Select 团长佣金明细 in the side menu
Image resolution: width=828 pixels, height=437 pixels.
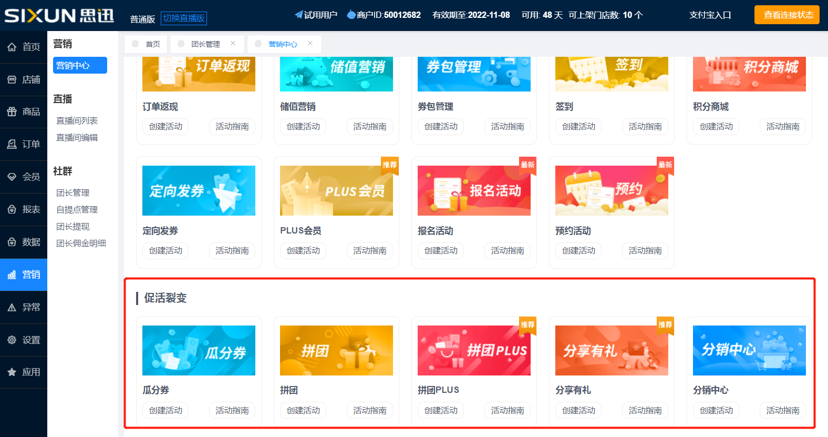[81, 243]
